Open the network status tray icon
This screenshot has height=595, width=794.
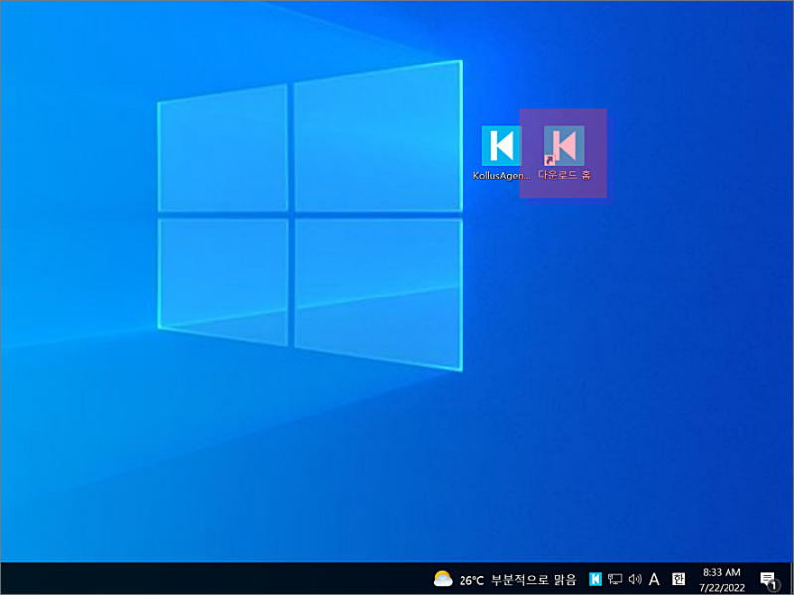(x=615, y=579)
